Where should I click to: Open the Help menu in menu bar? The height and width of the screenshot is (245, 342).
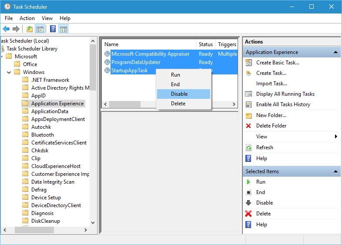point(65,18)
